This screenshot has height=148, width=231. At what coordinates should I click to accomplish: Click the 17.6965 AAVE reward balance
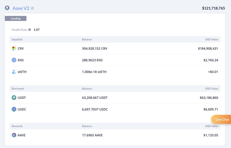point(92,135)
